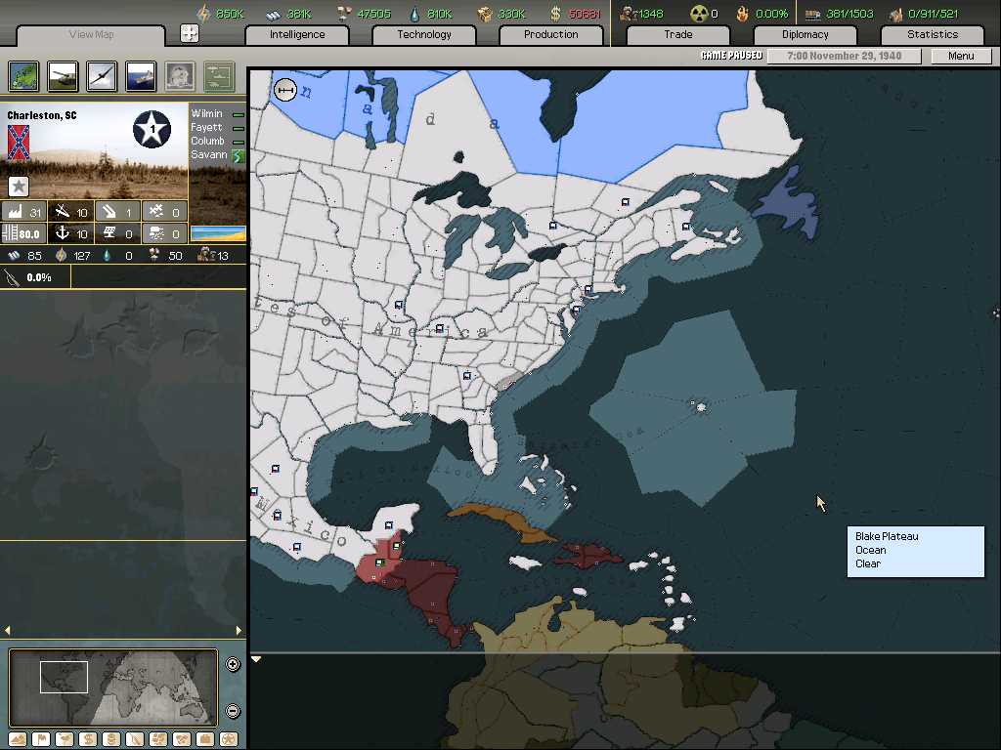Open the land units tank icon
Image resolution: width=1001 pixels, height=750 pixels.
pos(63,76)
